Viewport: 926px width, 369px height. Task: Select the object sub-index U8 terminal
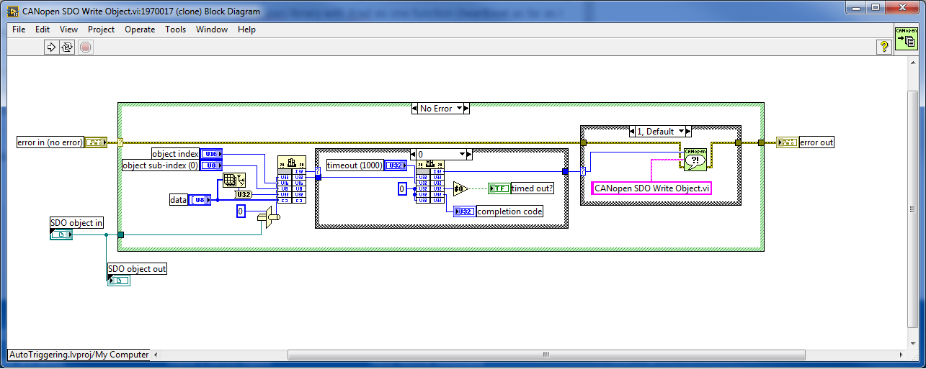coord(211,165)
